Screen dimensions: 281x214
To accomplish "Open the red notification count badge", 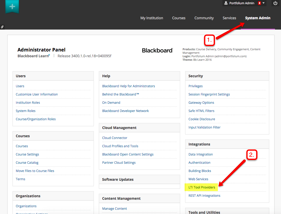I will (x=259, y=3).
